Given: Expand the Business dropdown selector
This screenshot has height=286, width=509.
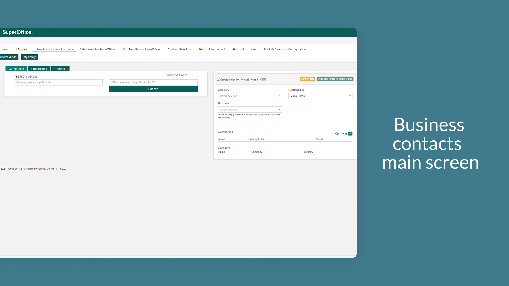Looking at the screenshot, I should click(x=279, y=109).
